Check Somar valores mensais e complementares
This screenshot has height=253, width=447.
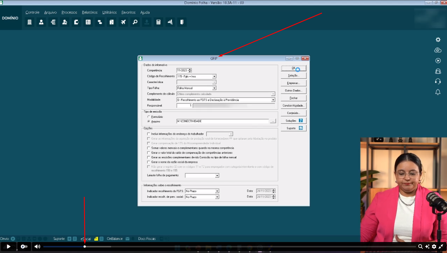(149, 148)
